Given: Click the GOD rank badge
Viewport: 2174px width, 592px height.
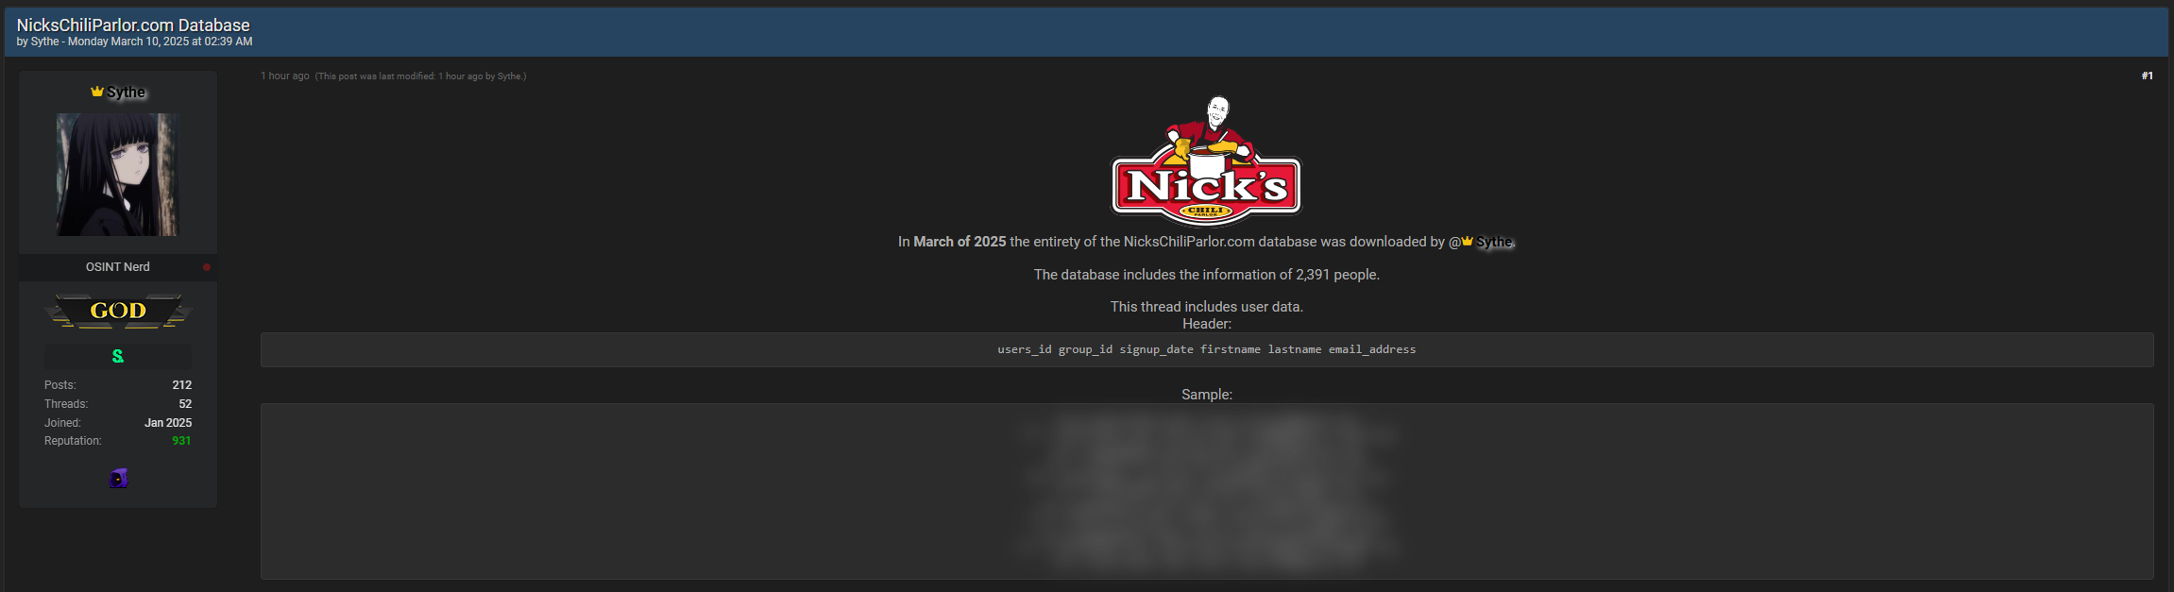Looking at the screenshot, I should 118,311.
